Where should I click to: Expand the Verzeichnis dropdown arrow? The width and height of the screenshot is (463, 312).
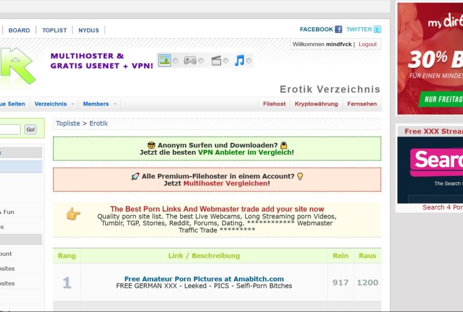73,104
